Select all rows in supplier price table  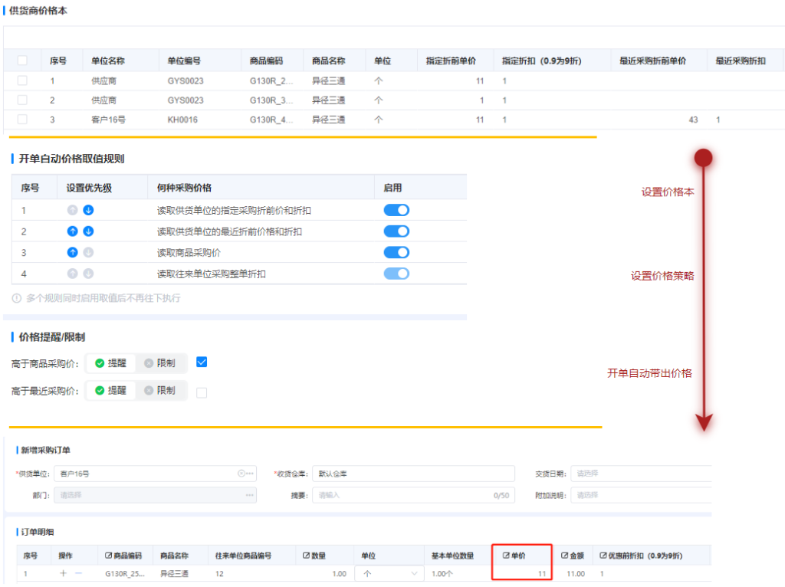(x=22, y=61)
